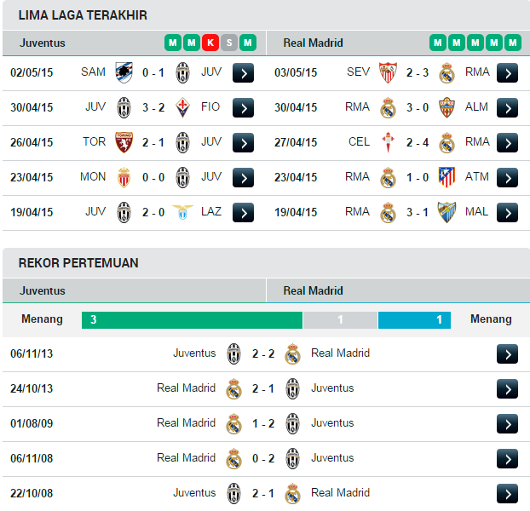Image resolution: width=530 pixels, height=511 pixels.
Task: Click the Malaga crest next to MAL
Action: [x=446, y=212]
